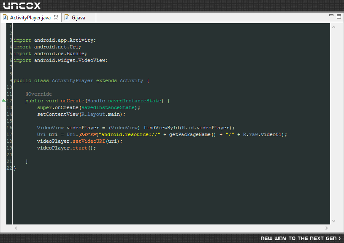Maximize the editor pane
Screen dimensions: 344x243
(x=339, y=16)
